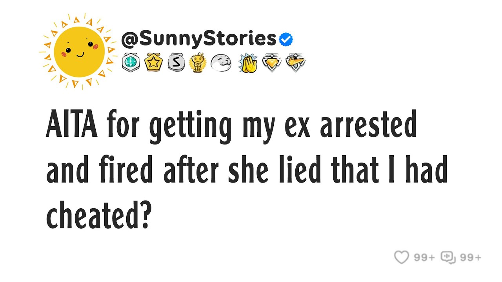Select the teal diamond gem award
502x282 pixels.
[x=131, y=63]
